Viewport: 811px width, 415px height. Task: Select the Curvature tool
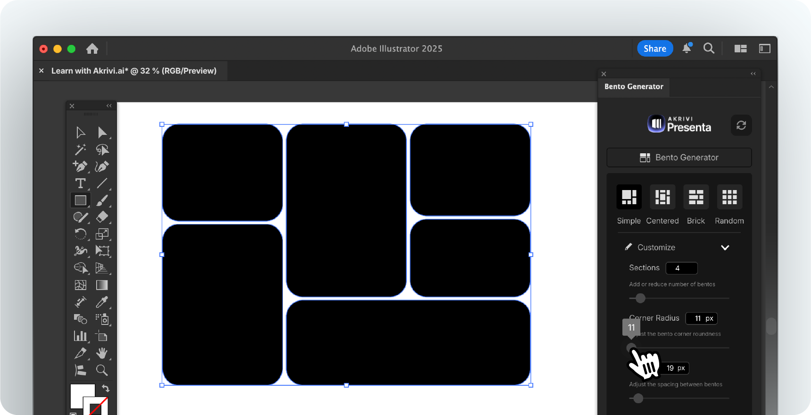[x=102, y=166]
